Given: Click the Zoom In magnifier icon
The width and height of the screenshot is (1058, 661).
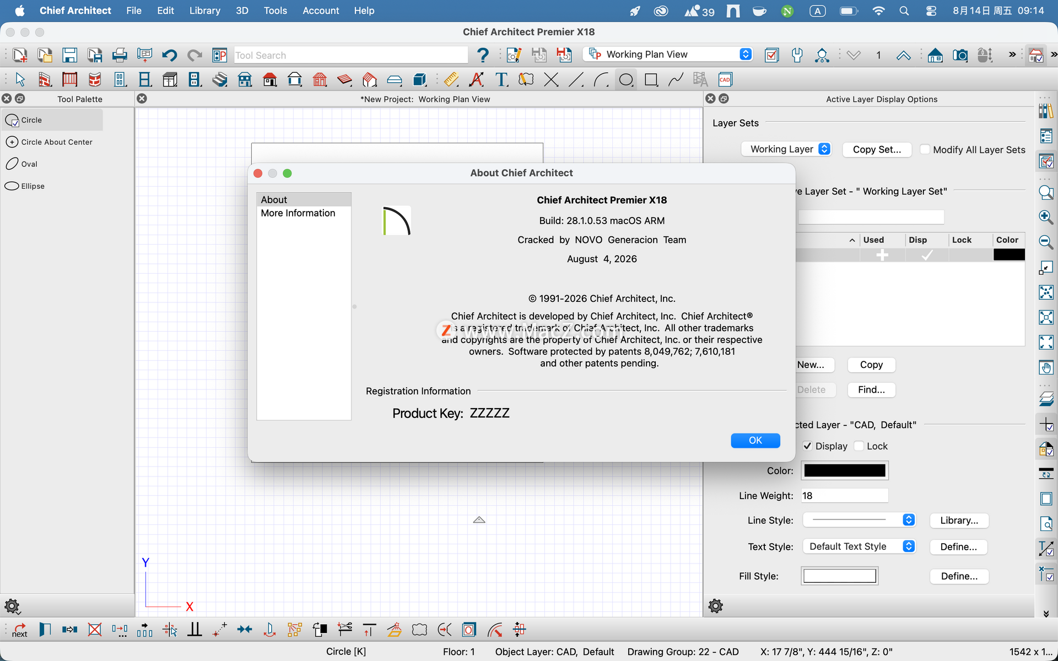Looking at the screenshot, I should click(x=1046, y=216).
